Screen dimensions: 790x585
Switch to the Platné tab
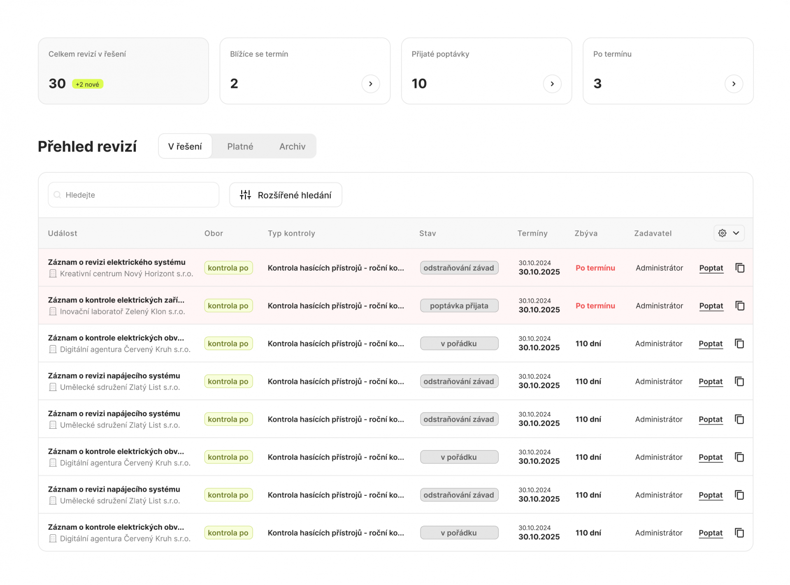(x=240, y=146)
